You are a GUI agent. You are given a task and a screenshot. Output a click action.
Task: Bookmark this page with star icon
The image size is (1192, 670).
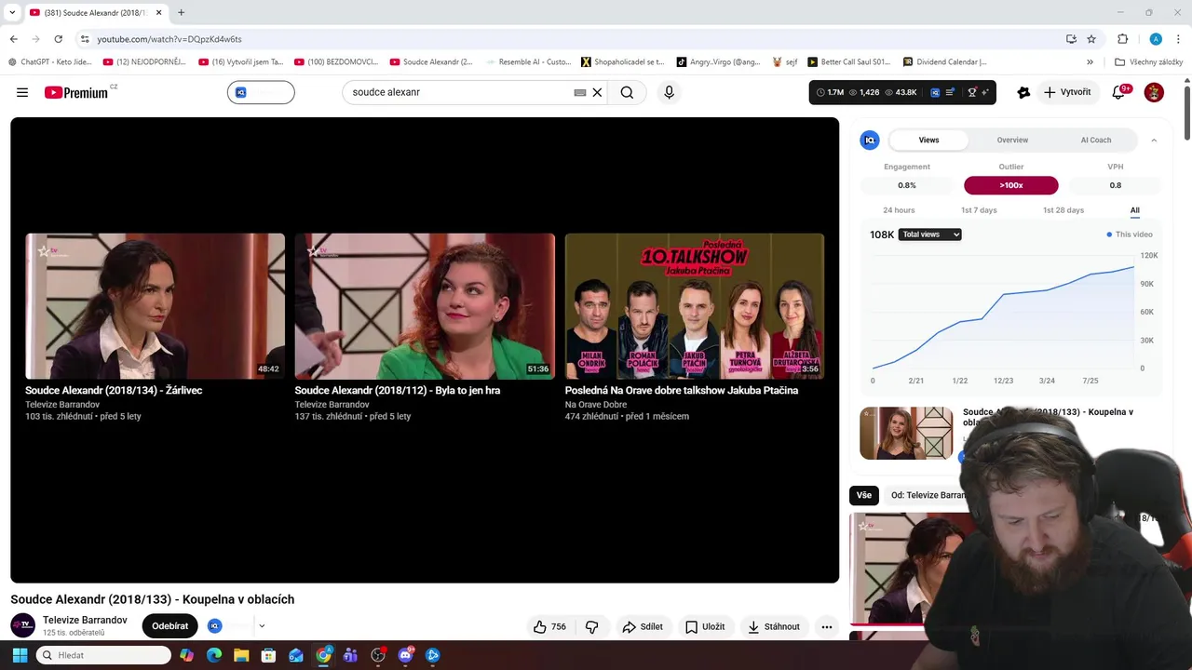(x=1091, y=39)
